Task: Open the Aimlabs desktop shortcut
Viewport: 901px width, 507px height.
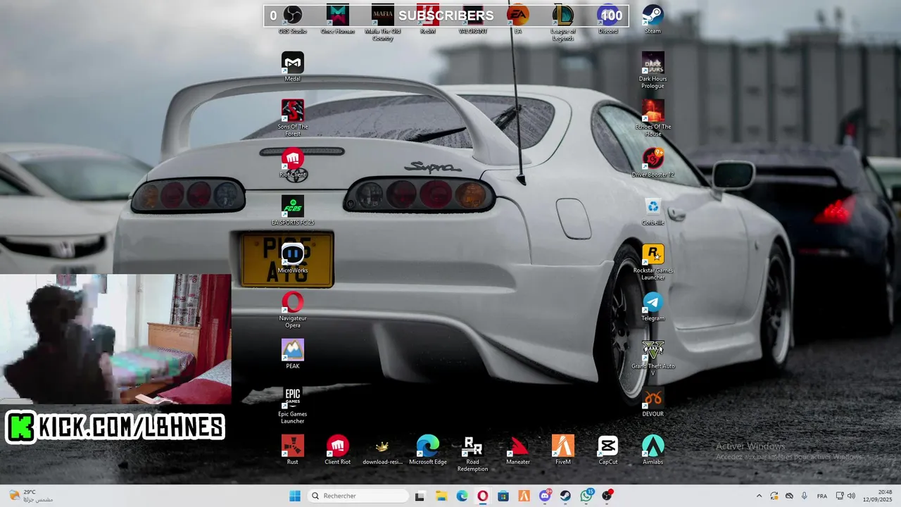Action: (653, 450)
